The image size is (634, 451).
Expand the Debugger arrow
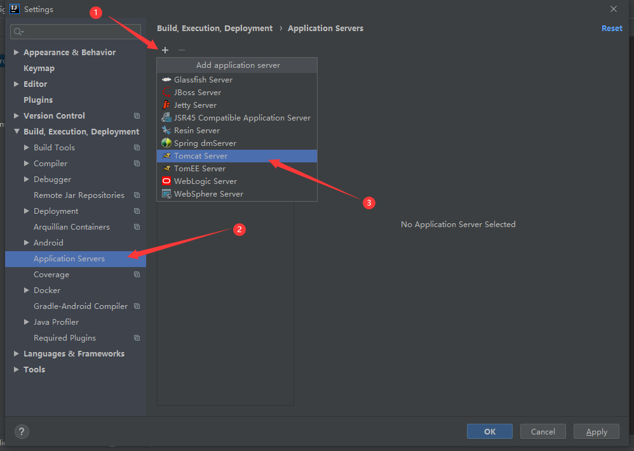pyautogui.click(x=26, y=179)
